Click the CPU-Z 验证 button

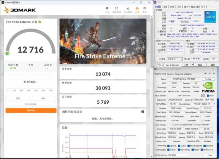[200, 65]
